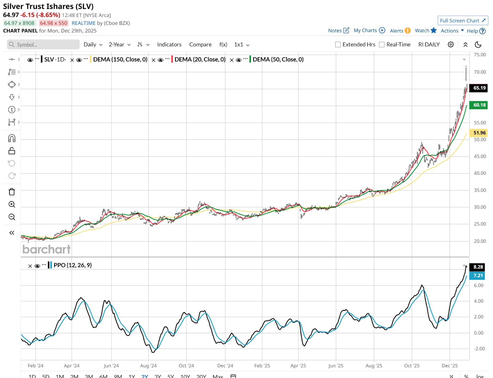Enable the Extended Hrs checkbox
Image resolution: width=493 pixels, height=378 pixels.
338,45
